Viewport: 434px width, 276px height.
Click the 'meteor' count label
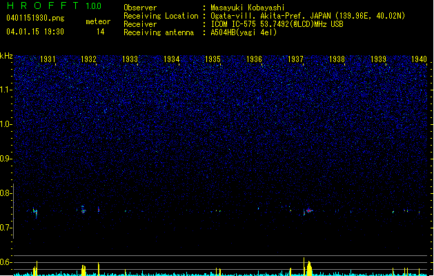98,21
